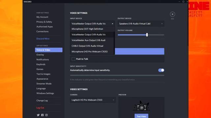This screenshot has height=118, width=211.
Task: Open Discord's Facebook page icon
Action: point(43,115)
